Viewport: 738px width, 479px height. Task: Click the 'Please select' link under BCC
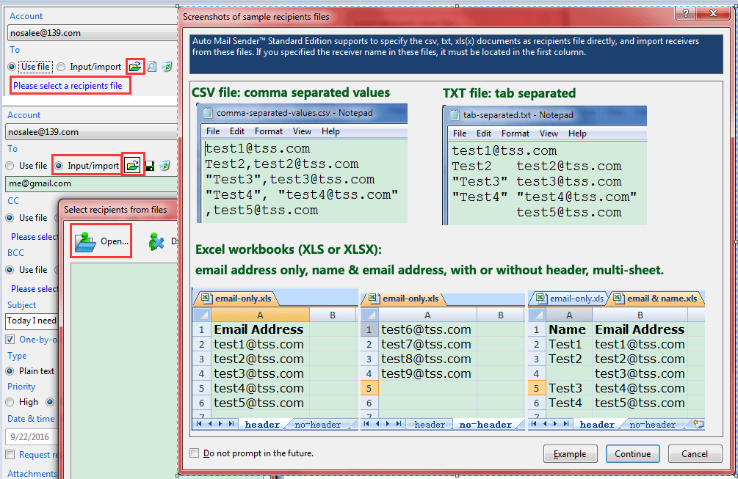[34, 289]
